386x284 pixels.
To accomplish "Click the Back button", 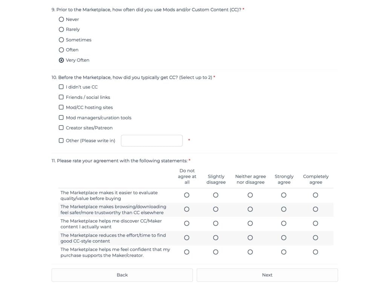I will pos(122,275).
